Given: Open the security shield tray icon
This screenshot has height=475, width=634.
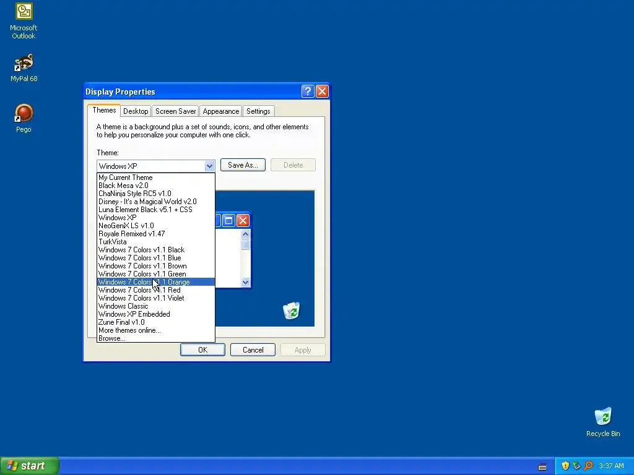Looking at the screenshot, I should pos(565,466).
